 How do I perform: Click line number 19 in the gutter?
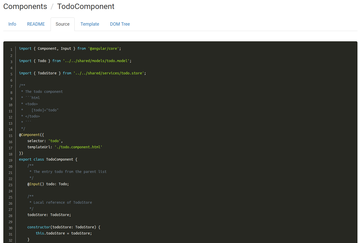11,160
